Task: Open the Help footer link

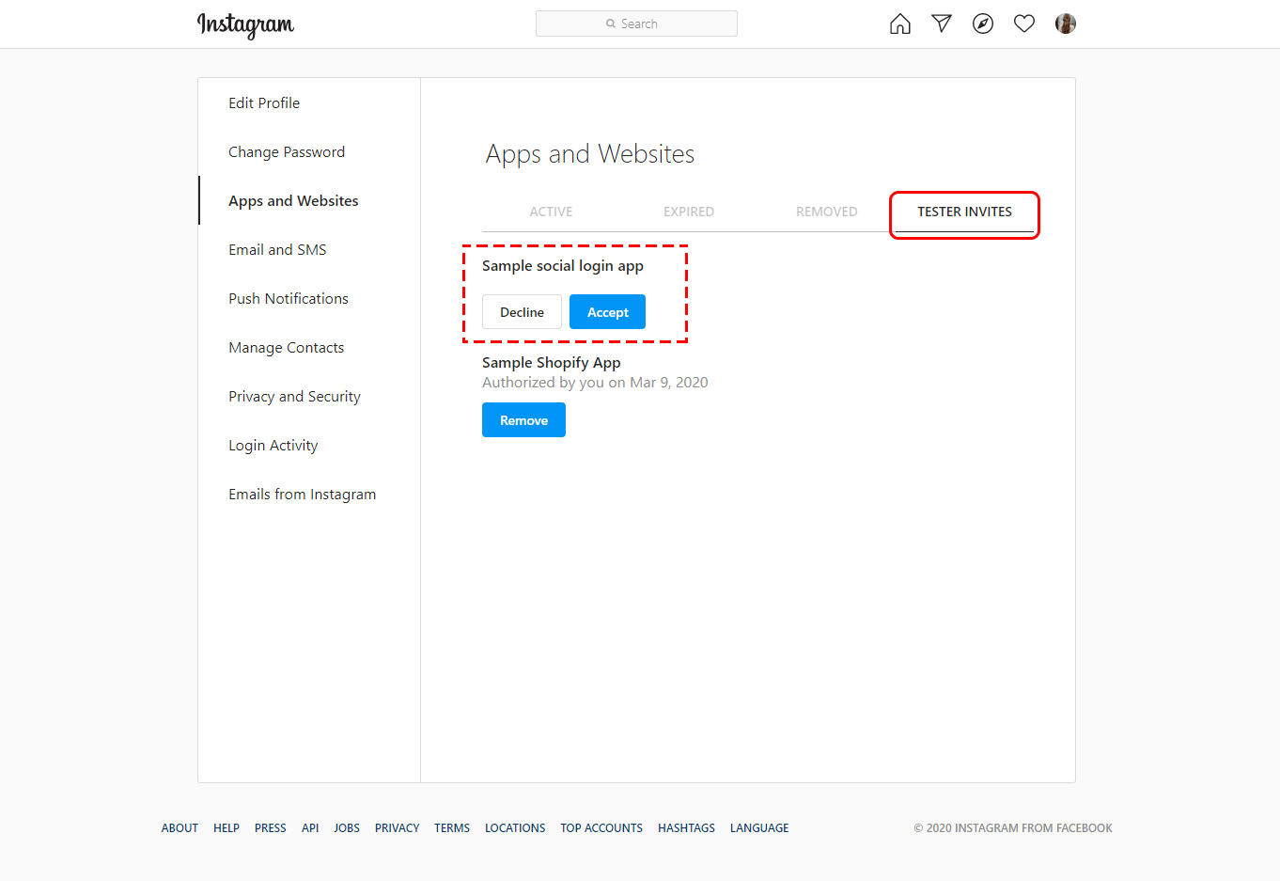Action: pos(226,828)
